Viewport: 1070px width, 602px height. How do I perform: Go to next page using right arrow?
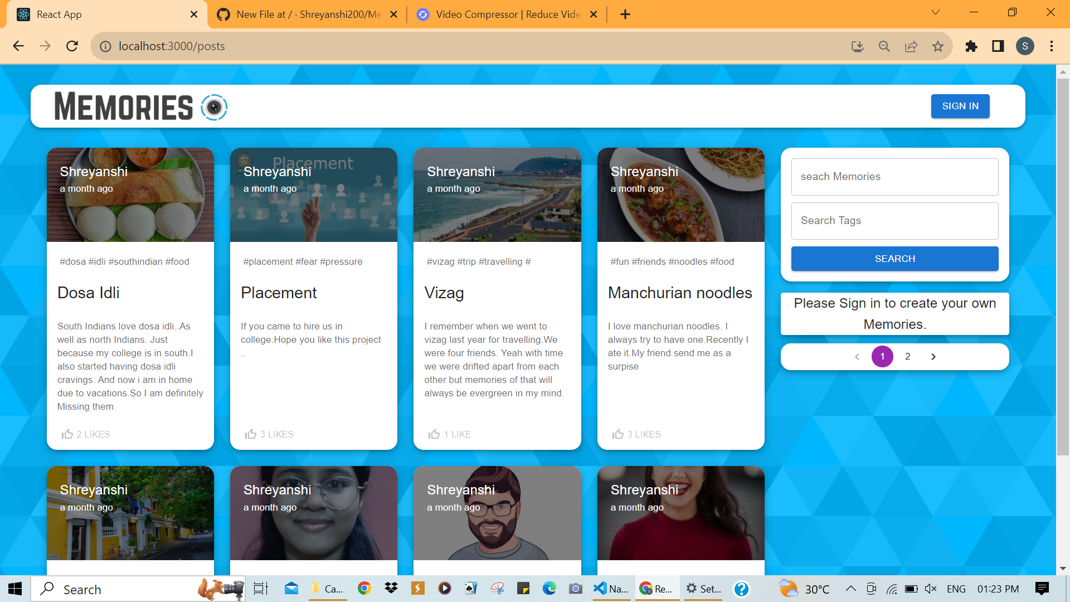[x=933, y=356]
